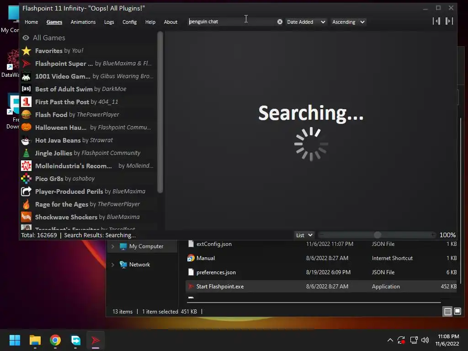Toggle the right sidebar collapse icon
The image size is (468, 351).
pos(449,21)
